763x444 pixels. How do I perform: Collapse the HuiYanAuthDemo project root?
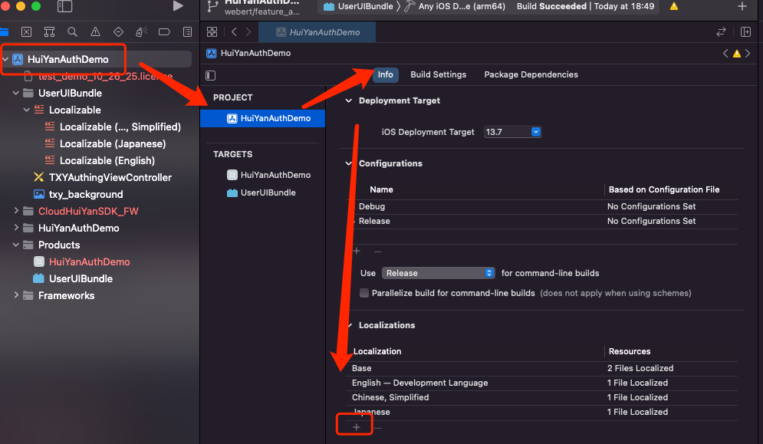[5, 59]
